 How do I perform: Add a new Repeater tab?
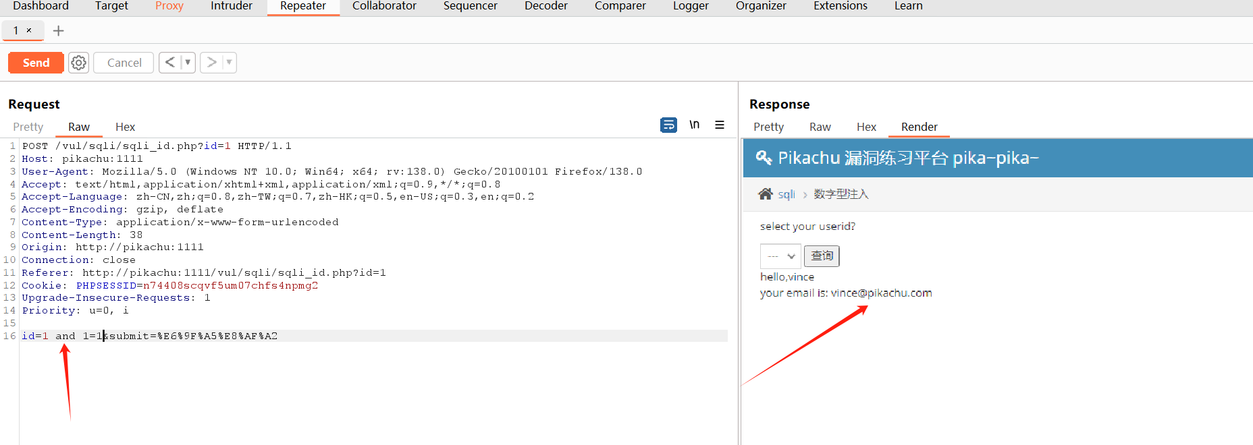[59, 30]
